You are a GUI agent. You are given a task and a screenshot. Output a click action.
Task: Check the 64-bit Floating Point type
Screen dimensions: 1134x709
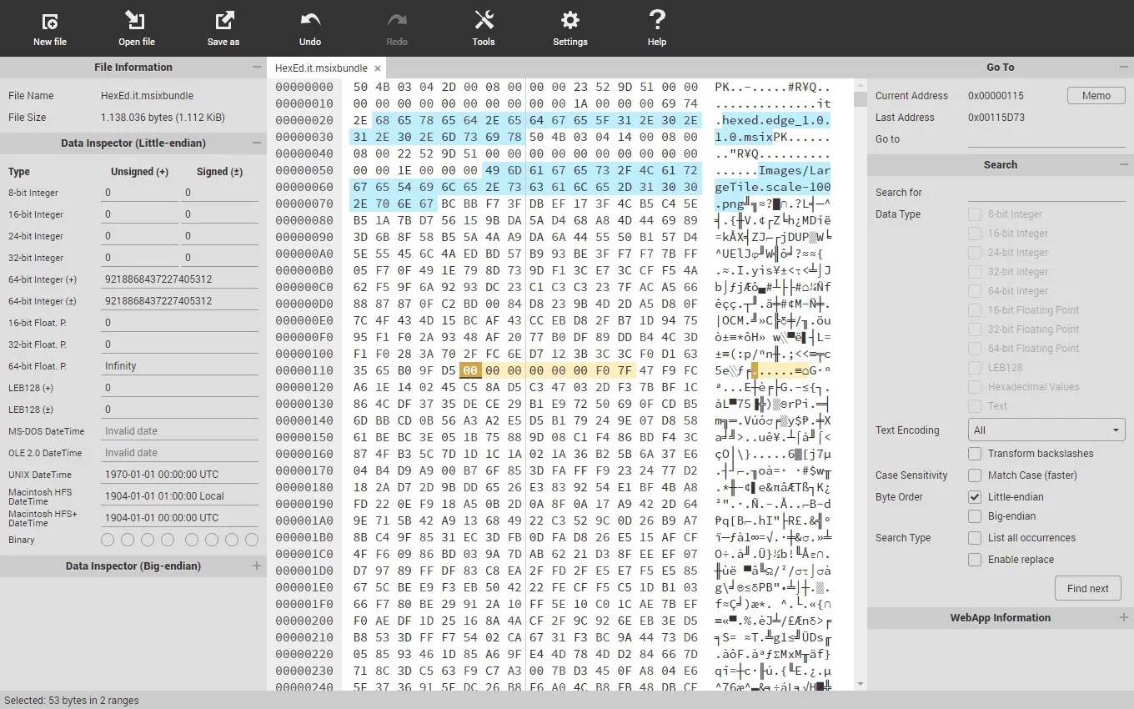click(x=974, y=349)
